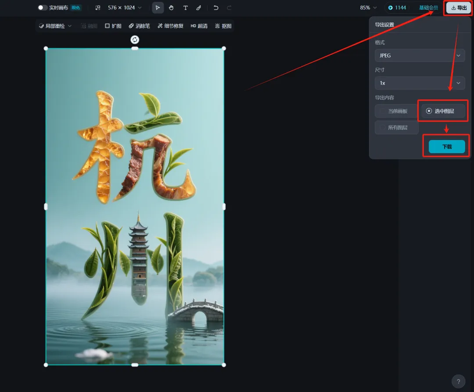Open the 1x size dropdown
This screenshot has height=392, width=474.
pyautogui.click(x=420, y=83)
